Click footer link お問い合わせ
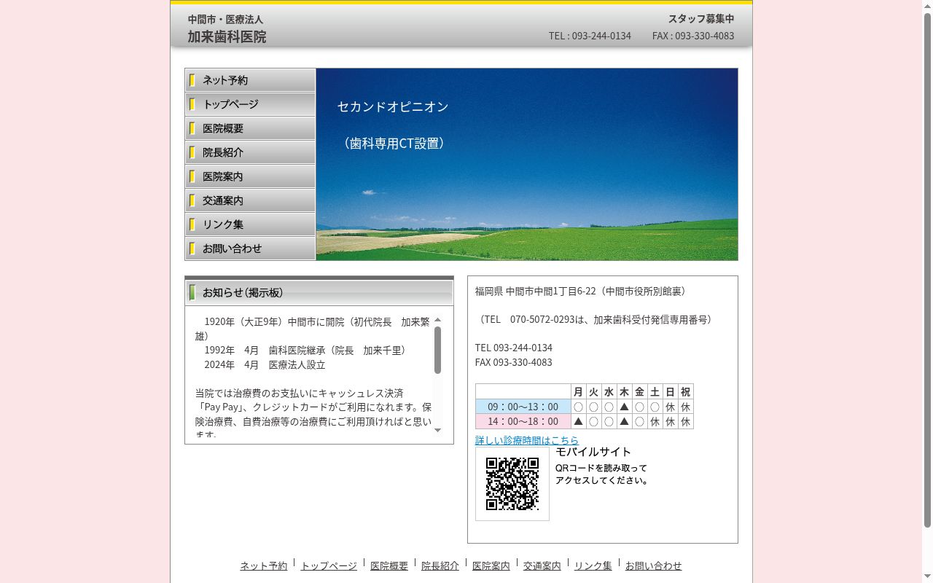 point(654,566)
